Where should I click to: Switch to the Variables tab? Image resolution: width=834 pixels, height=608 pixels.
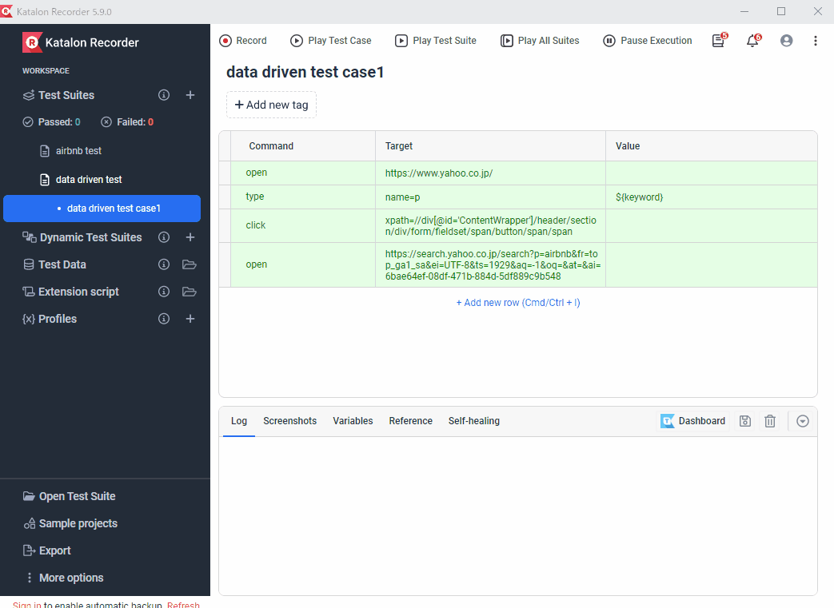(x=353, y=421)
